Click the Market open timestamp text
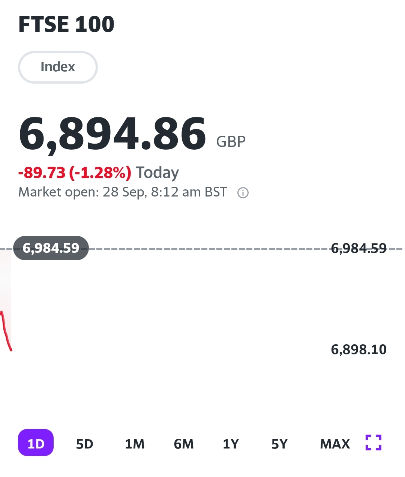The width and height of the screenshot is (405, 477). [x=123, y=192]
